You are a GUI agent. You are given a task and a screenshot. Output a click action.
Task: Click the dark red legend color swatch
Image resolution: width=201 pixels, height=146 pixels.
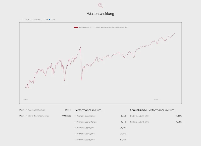pos(76,27)
